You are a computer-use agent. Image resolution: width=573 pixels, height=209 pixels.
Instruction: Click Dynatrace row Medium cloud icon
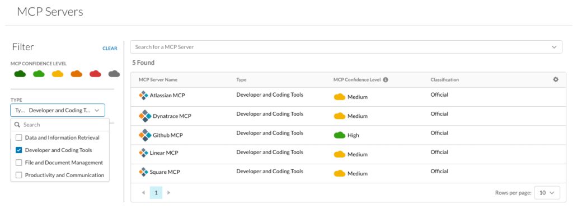coord(340,116)
